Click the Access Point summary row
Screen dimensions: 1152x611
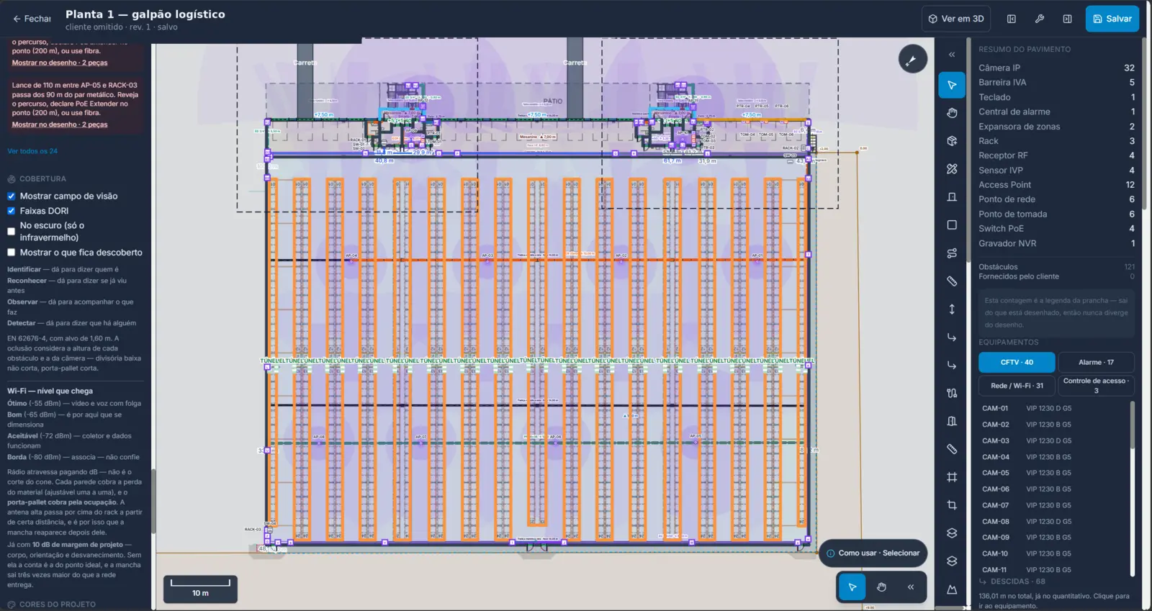[1056, 185]
